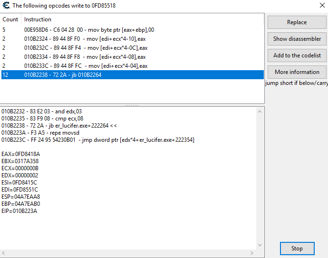Select the mov byte ptr [eax+ebp],00 entry
328x258 pixels.
point(89,30)
